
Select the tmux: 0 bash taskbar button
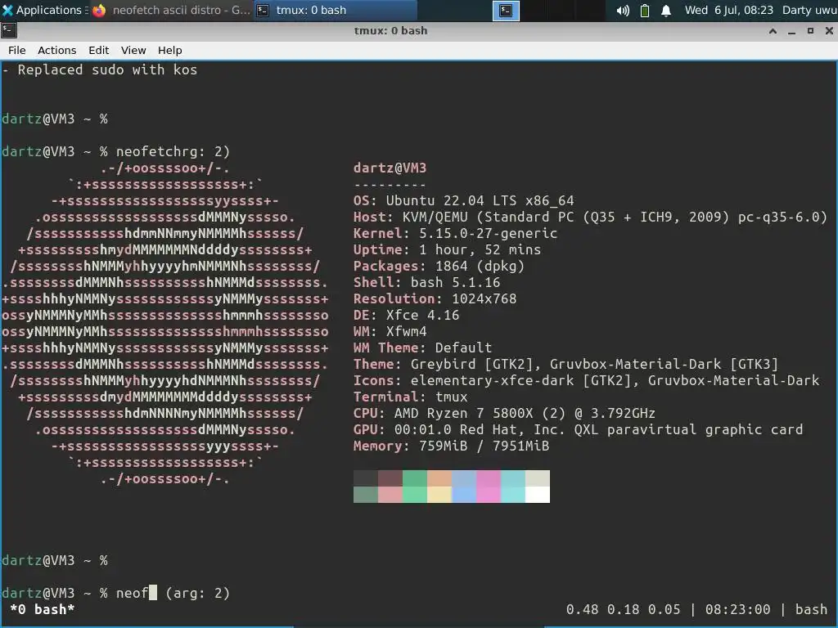pyautogui.click(x=335, y=10)
